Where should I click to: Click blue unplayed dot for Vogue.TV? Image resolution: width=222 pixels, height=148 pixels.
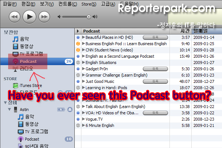tap(78, 119)
